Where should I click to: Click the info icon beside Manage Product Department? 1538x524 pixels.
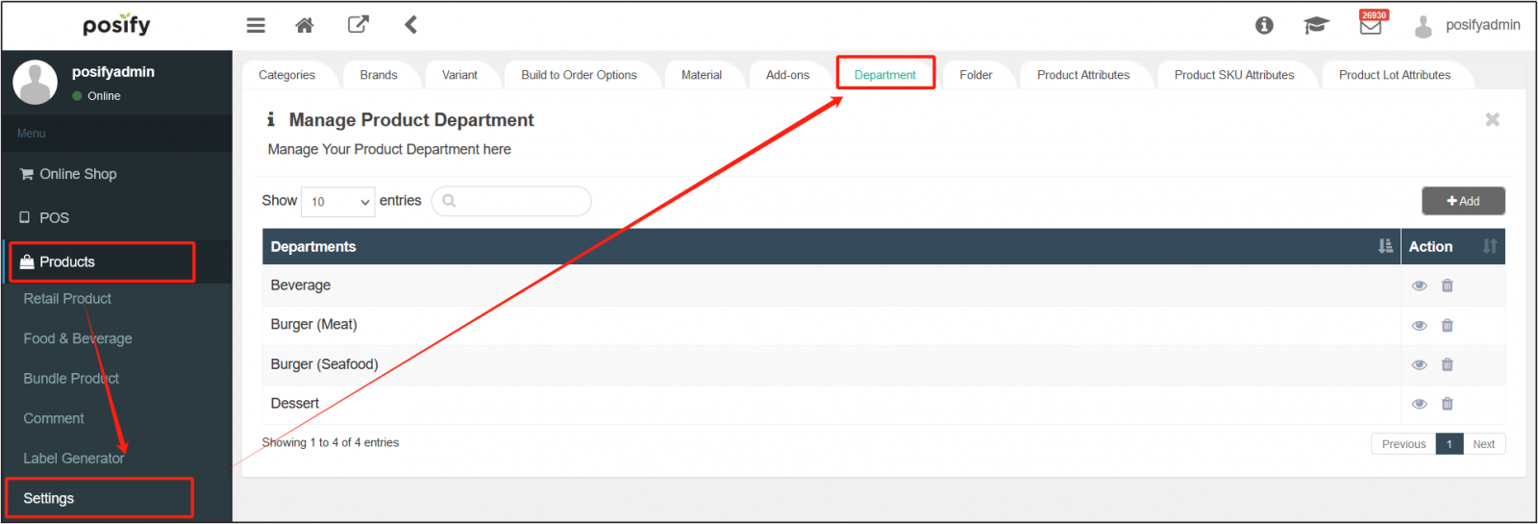[x=271, y=119]
